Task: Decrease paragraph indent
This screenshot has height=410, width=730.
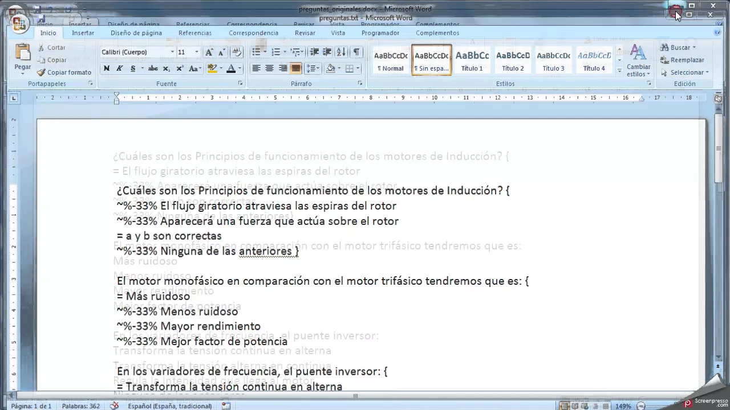Action: pos(314,52)
